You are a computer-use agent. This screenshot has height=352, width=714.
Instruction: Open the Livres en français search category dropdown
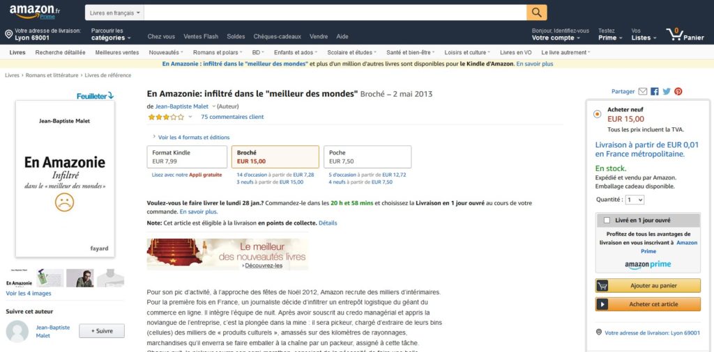click(x=115, y=13)
